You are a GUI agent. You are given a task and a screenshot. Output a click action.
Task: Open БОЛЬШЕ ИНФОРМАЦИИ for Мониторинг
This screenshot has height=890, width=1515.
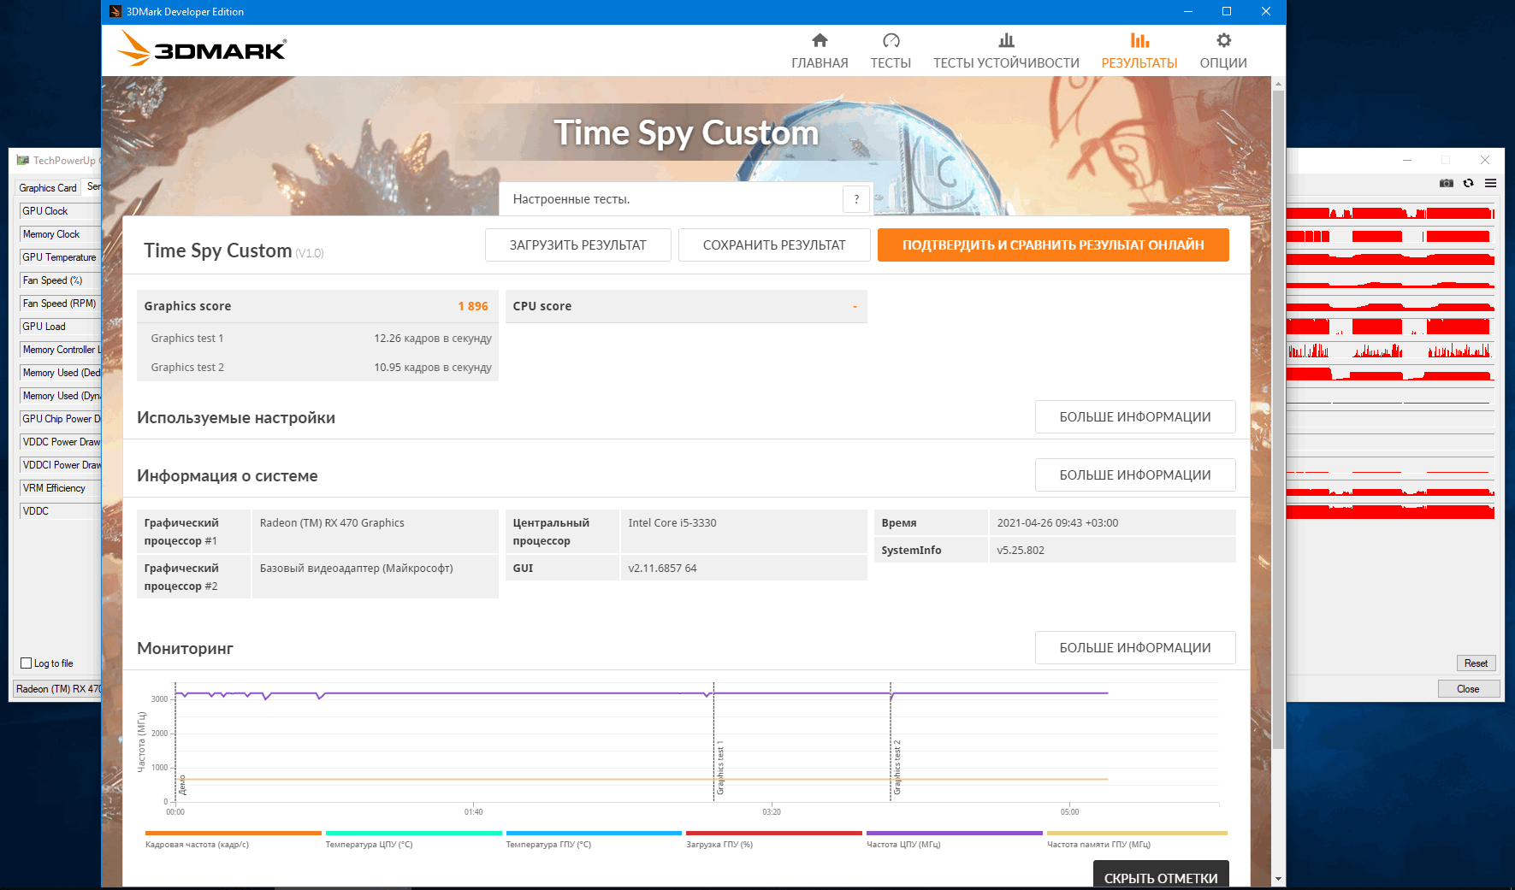[1135, 647]
